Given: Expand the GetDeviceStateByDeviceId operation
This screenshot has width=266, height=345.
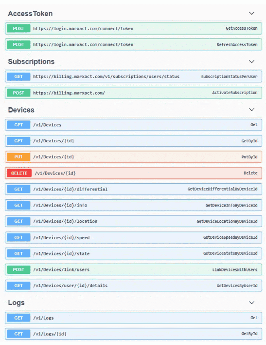Looking at the screenshot, I should 133,253.
